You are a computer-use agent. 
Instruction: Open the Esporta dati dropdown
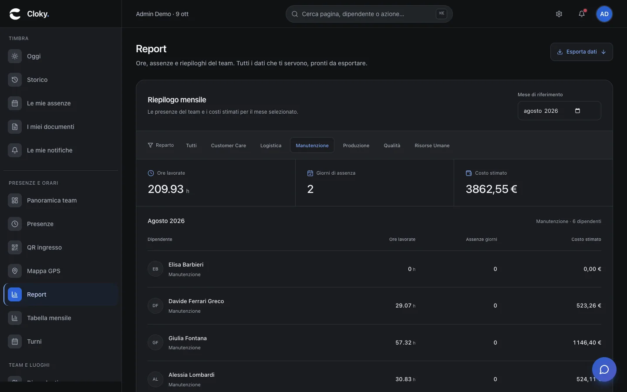pyautogui.click(x=582, y=52)
